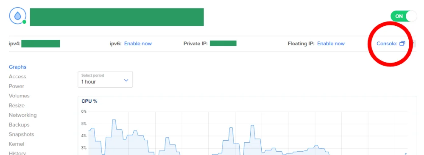Select the Graphs sidebar item

pyautogui.click(x=17, y=67)
